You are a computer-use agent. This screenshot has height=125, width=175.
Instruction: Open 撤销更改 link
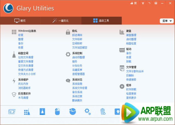coord(77,100)
